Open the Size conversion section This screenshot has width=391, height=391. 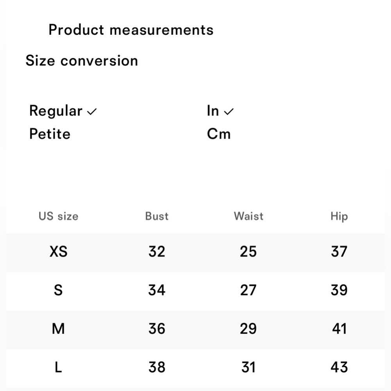click(82, 61)
